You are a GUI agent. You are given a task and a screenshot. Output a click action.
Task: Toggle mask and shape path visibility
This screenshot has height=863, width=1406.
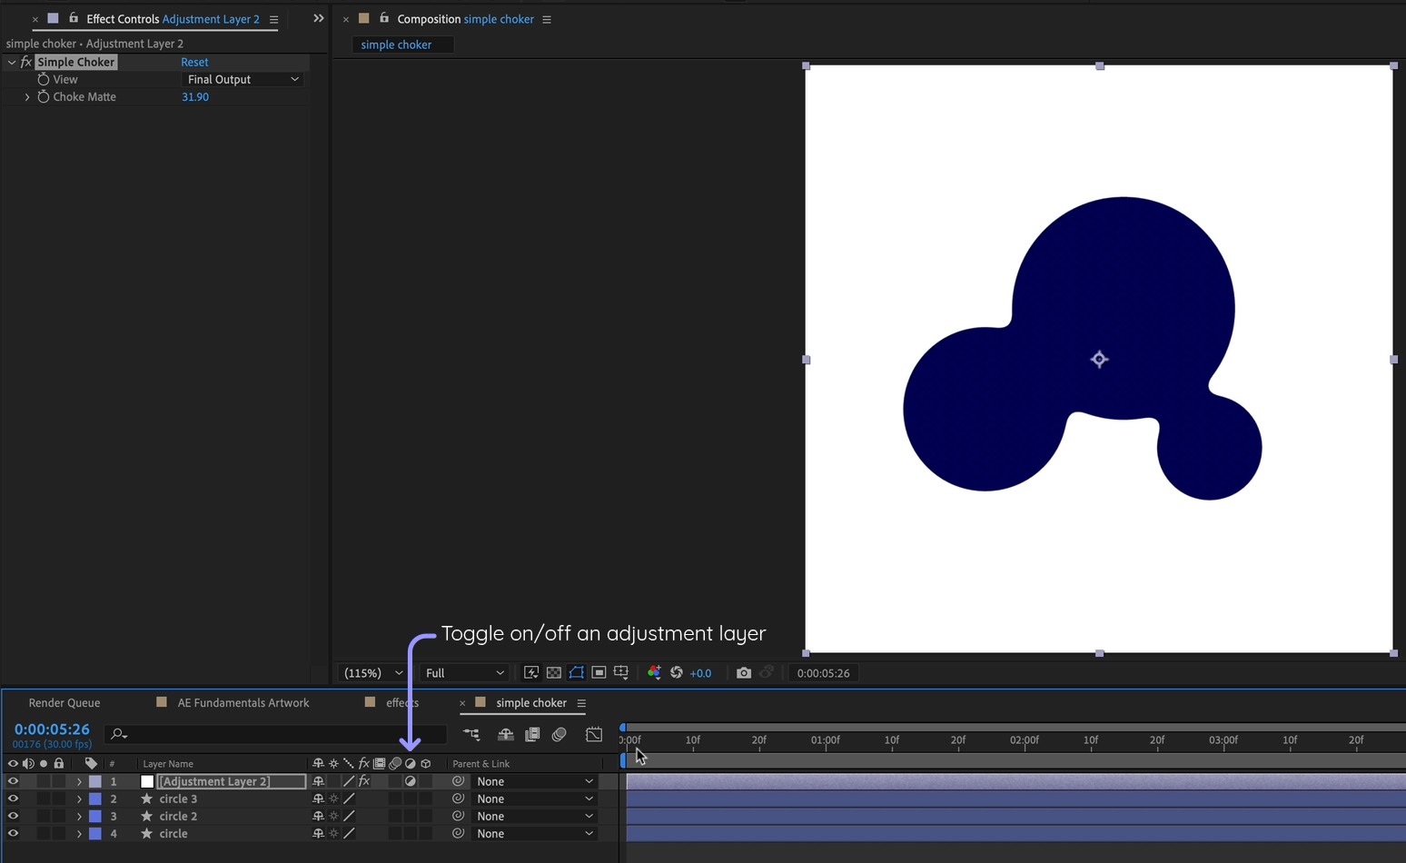tap(576, 672)
